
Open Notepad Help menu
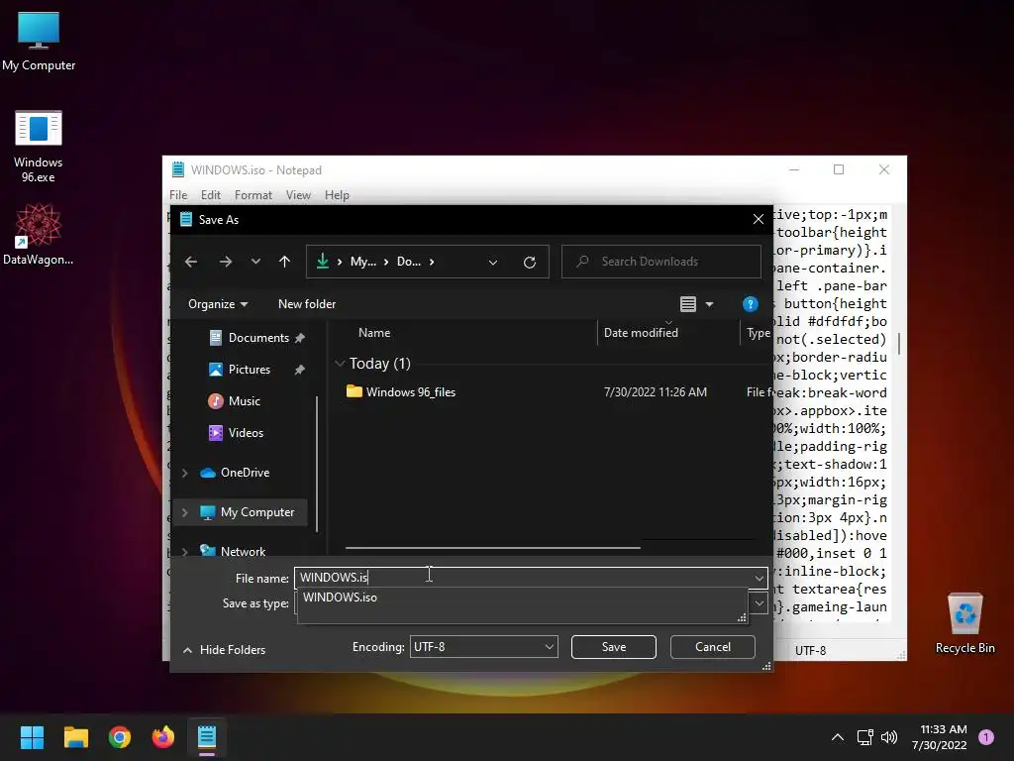point(337,195)
